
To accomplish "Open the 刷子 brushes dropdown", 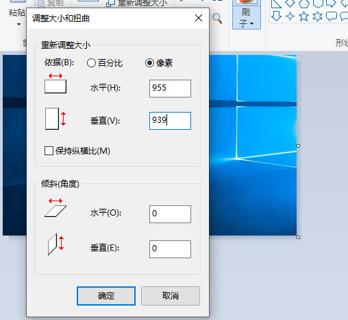I will click(247, 18).
